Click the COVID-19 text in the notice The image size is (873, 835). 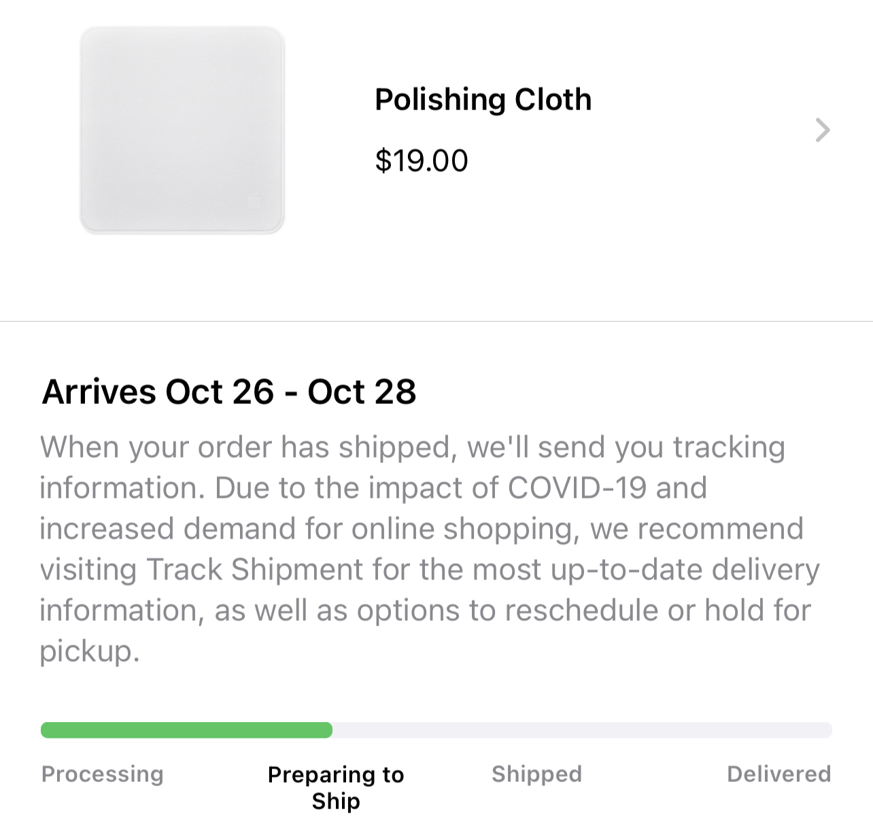coord(577,488)
